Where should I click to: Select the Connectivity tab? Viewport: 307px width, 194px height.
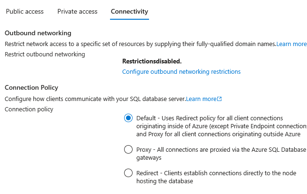click(129, 11)
